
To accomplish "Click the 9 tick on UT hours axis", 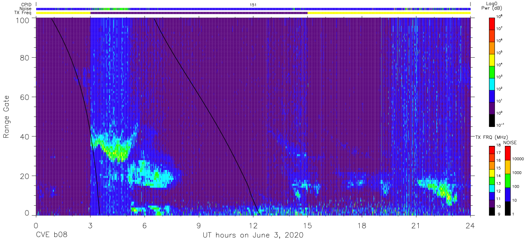I will (199, 225).
